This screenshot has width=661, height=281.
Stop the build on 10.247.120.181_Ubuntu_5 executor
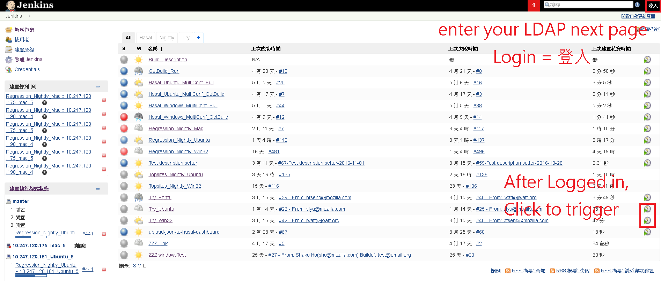pos(104,270)
